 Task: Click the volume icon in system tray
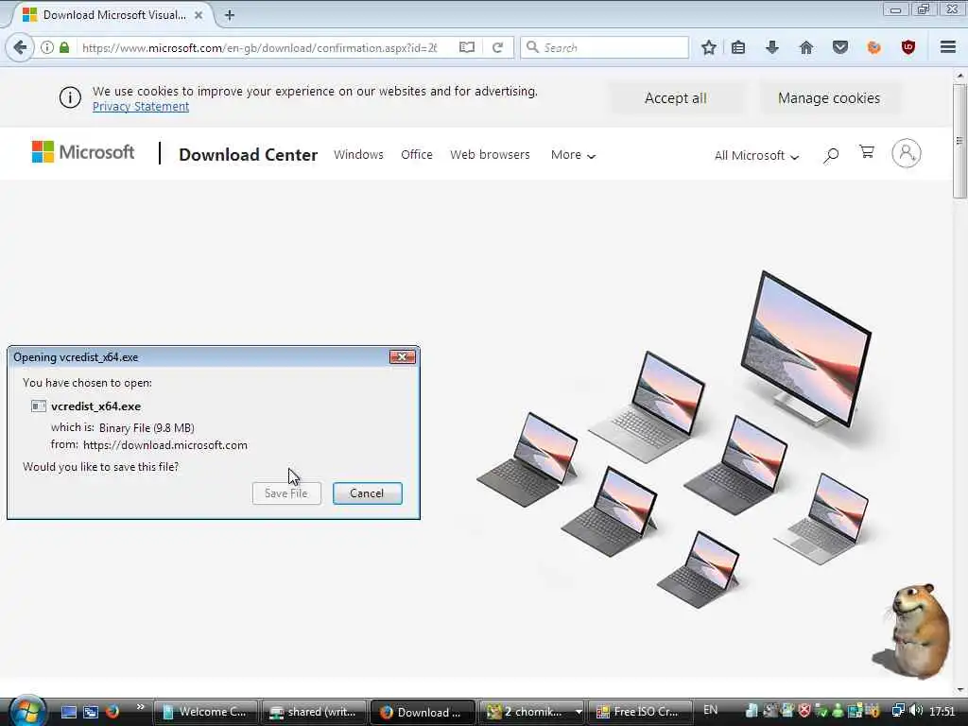[916, 711]
